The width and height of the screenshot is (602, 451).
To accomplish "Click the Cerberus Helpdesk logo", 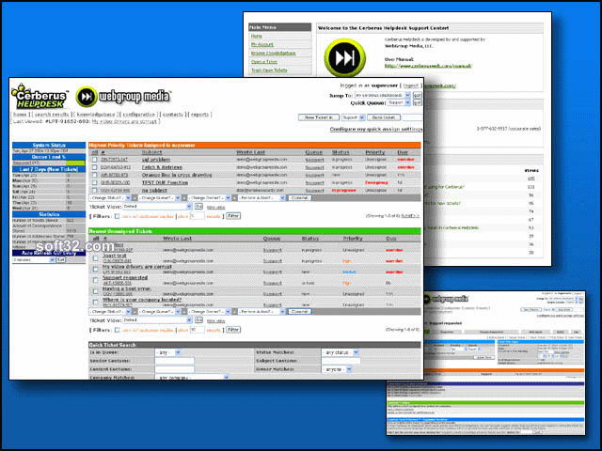I will pos(40,96).
